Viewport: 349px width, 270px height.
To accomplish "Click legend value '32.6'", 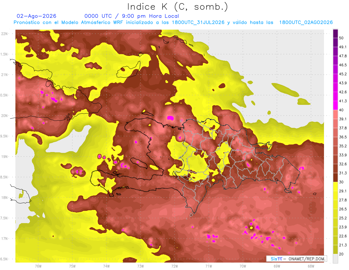I will point(343,164).
